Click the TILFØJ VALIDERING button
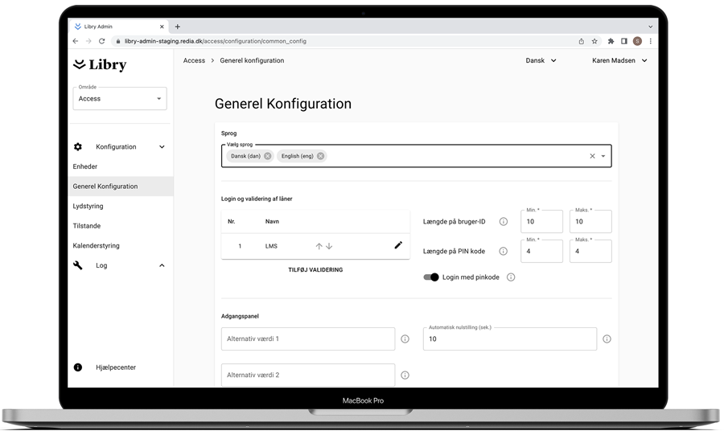 (x=315, y=270)
